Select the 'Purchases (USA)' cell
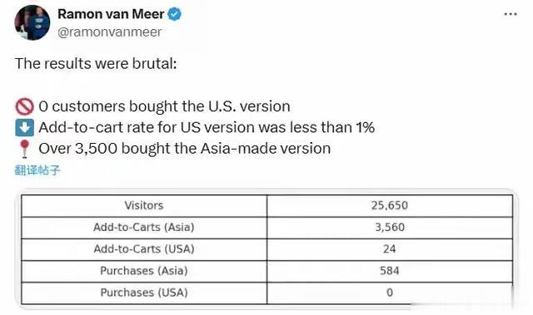This screenshot has width=533, height=315. (144, 293)
